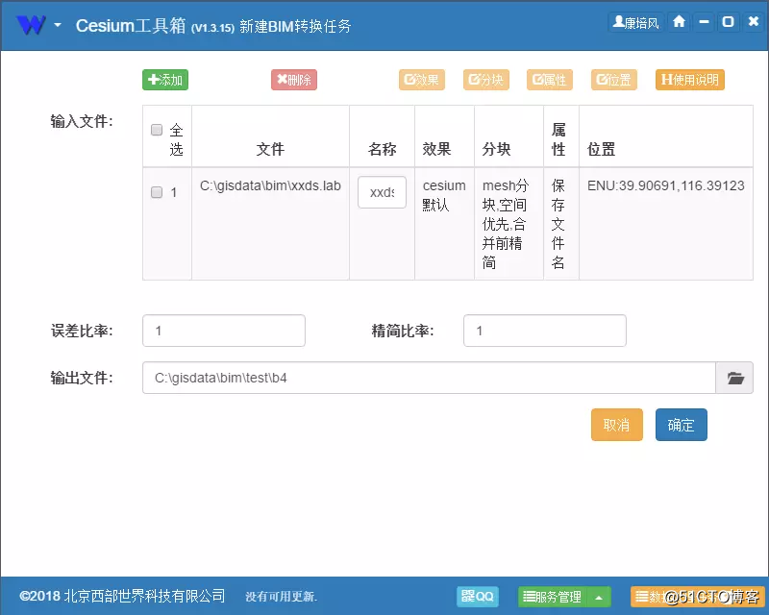Open the 分块 tiling settings button
This screenshot has width=769, height=615.
[486, 80]
